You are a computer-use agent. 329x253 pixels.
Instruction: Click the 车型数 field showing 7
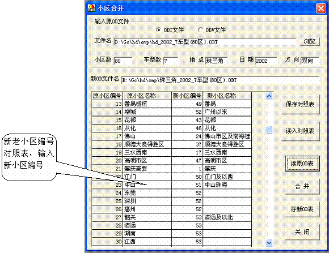click(x=171, y=61)
